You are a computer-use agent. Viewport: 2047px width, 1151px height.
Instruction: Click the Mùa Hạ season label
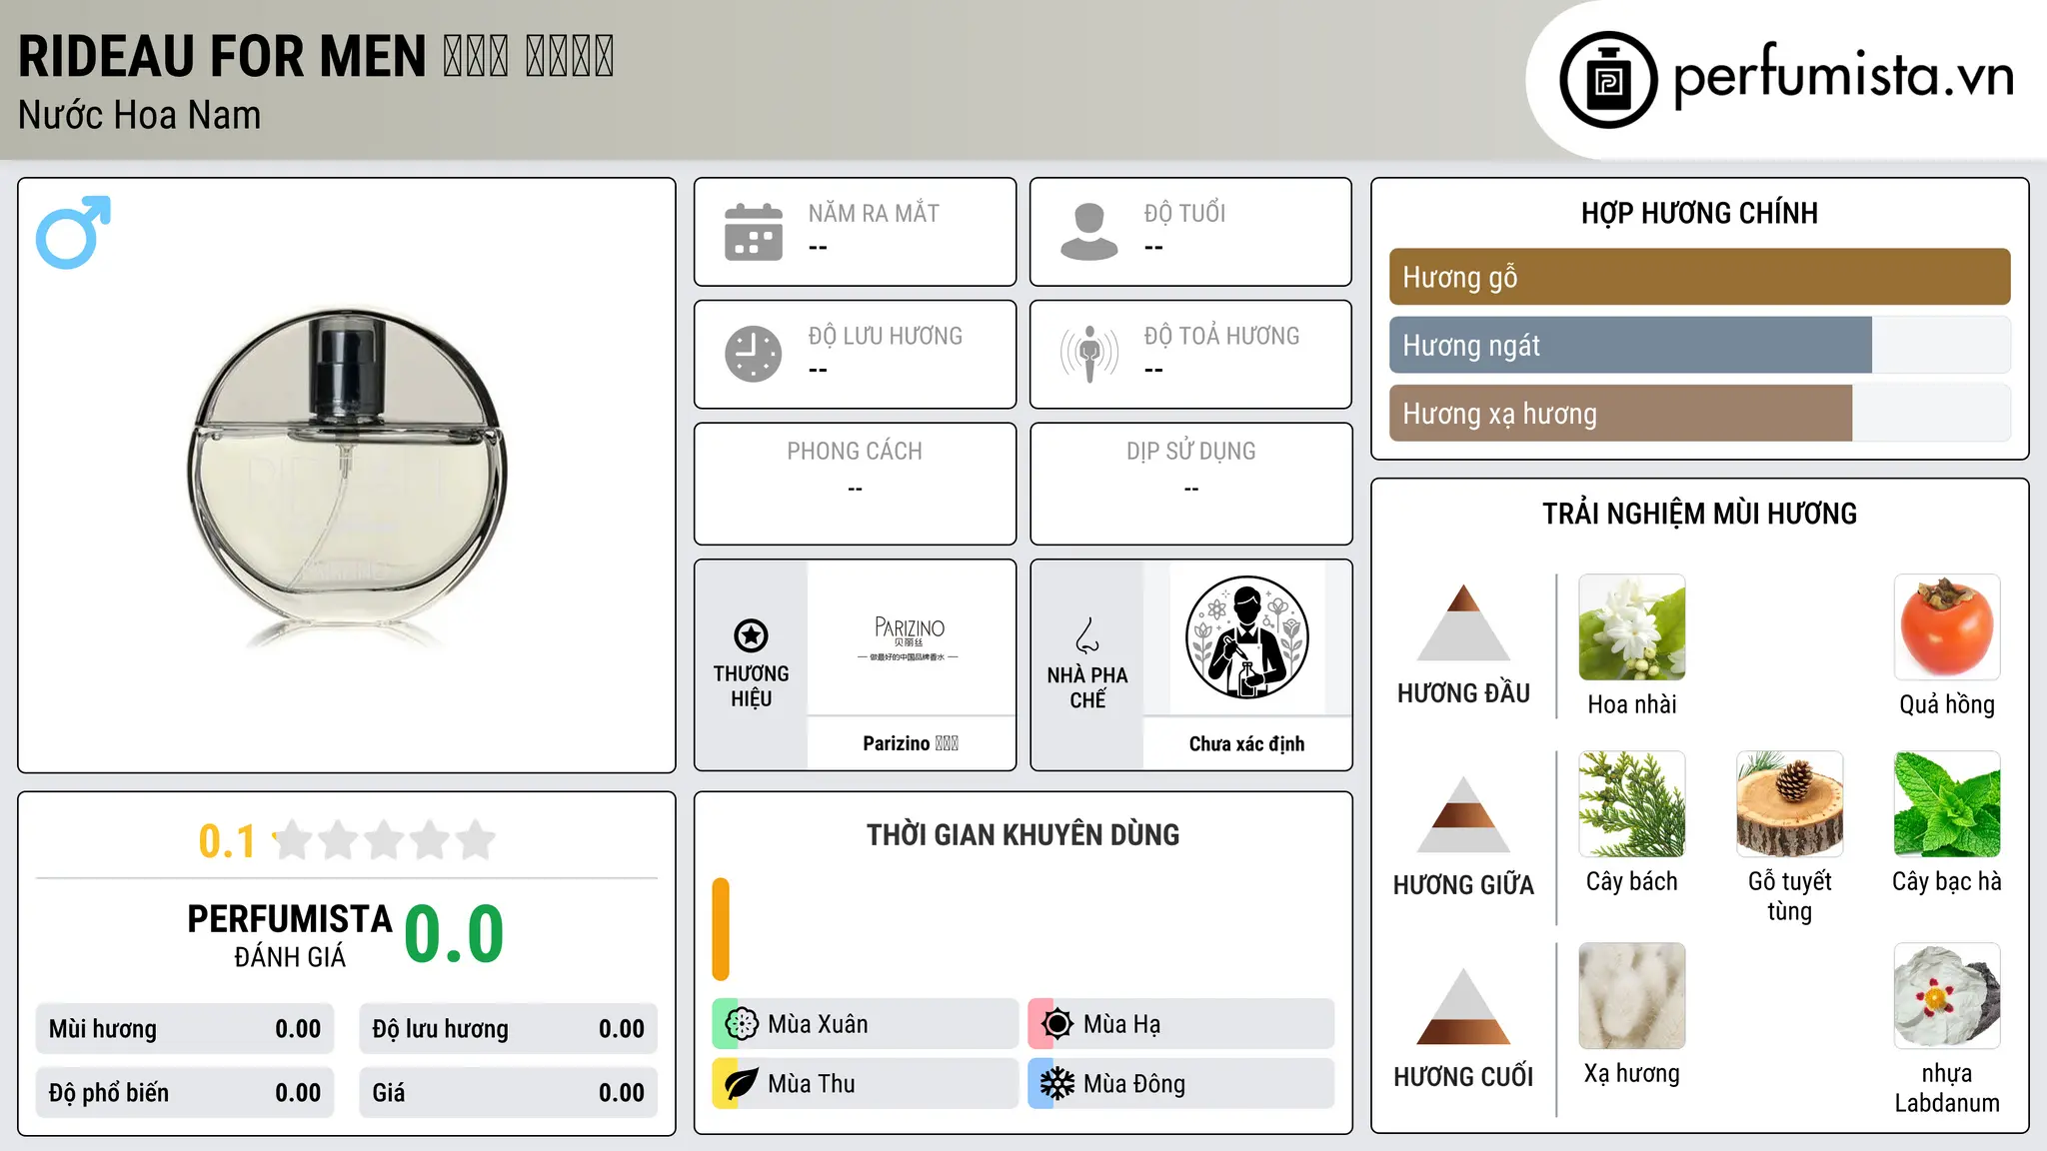pyautogui.click(x=1121, y=1024)
